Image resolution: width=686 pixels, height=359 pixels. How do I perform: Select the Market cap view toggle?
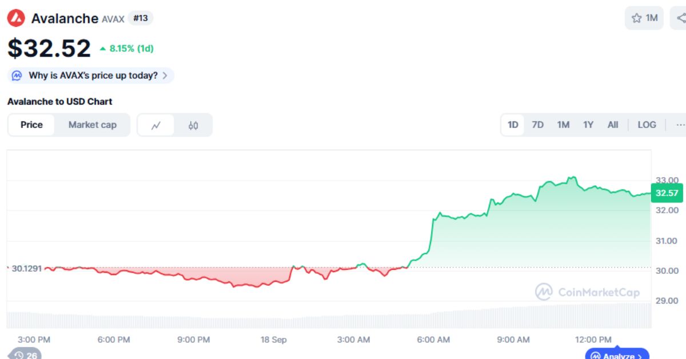coord(93,125)
